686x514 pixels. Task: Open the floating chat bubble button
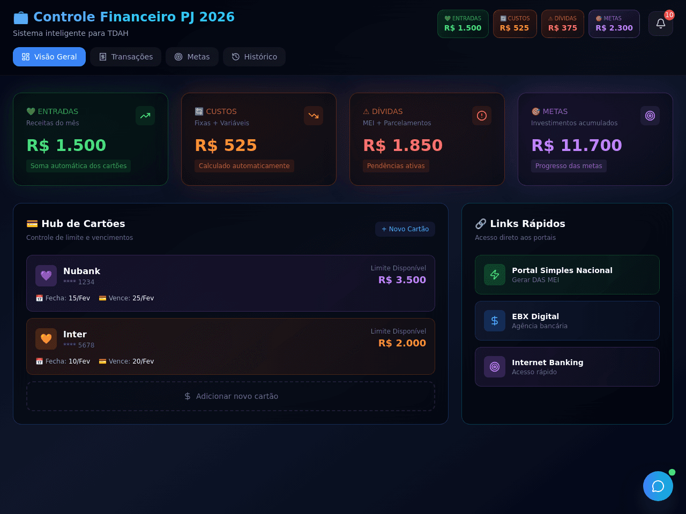[658, 486]
